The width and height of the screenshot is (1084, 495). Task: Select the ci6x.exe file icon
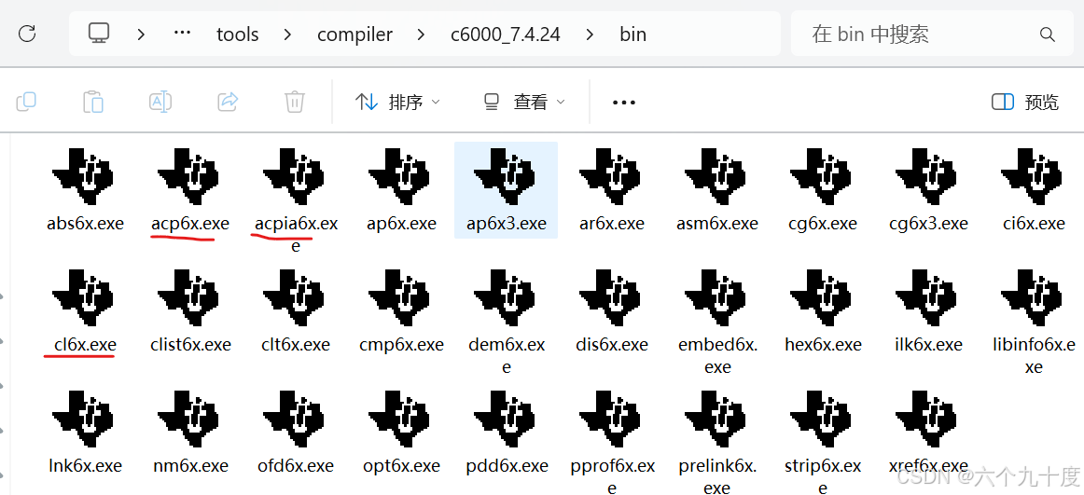1032,177
